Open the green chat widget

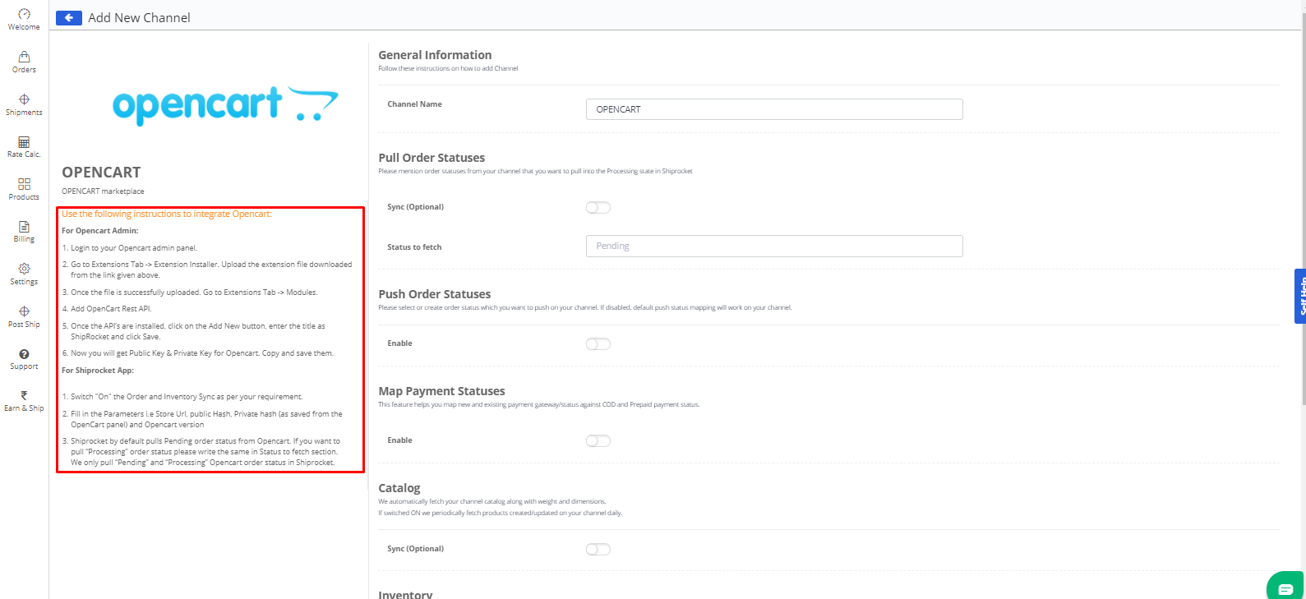(1285, 587)
